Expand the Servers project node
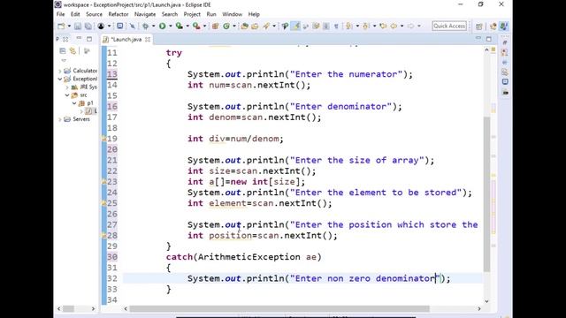The image size is (566, 318). tap(60, 119)
